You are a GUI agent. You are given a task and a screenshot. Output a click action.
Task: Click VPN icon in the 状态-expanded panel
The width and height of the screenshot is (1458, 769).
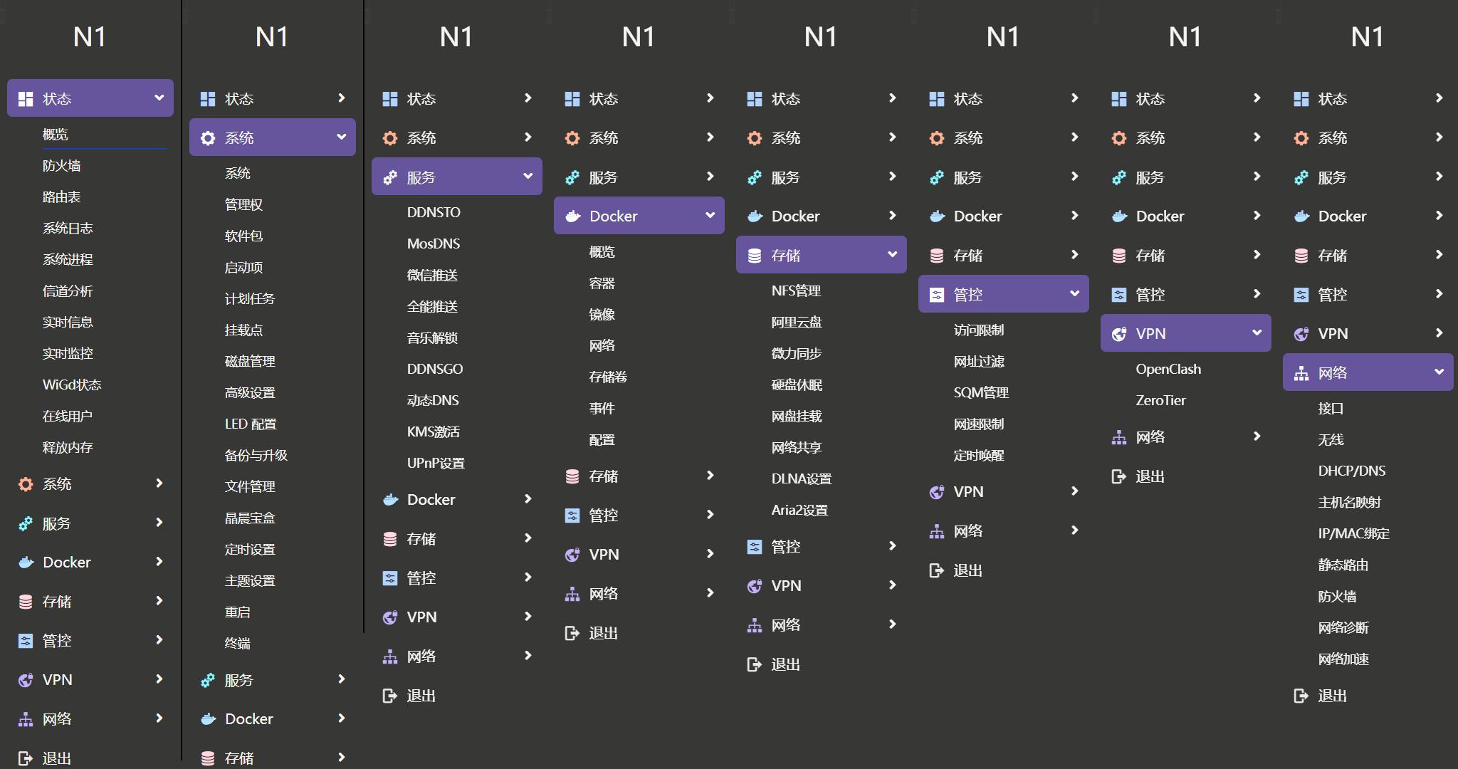(26, 680)
